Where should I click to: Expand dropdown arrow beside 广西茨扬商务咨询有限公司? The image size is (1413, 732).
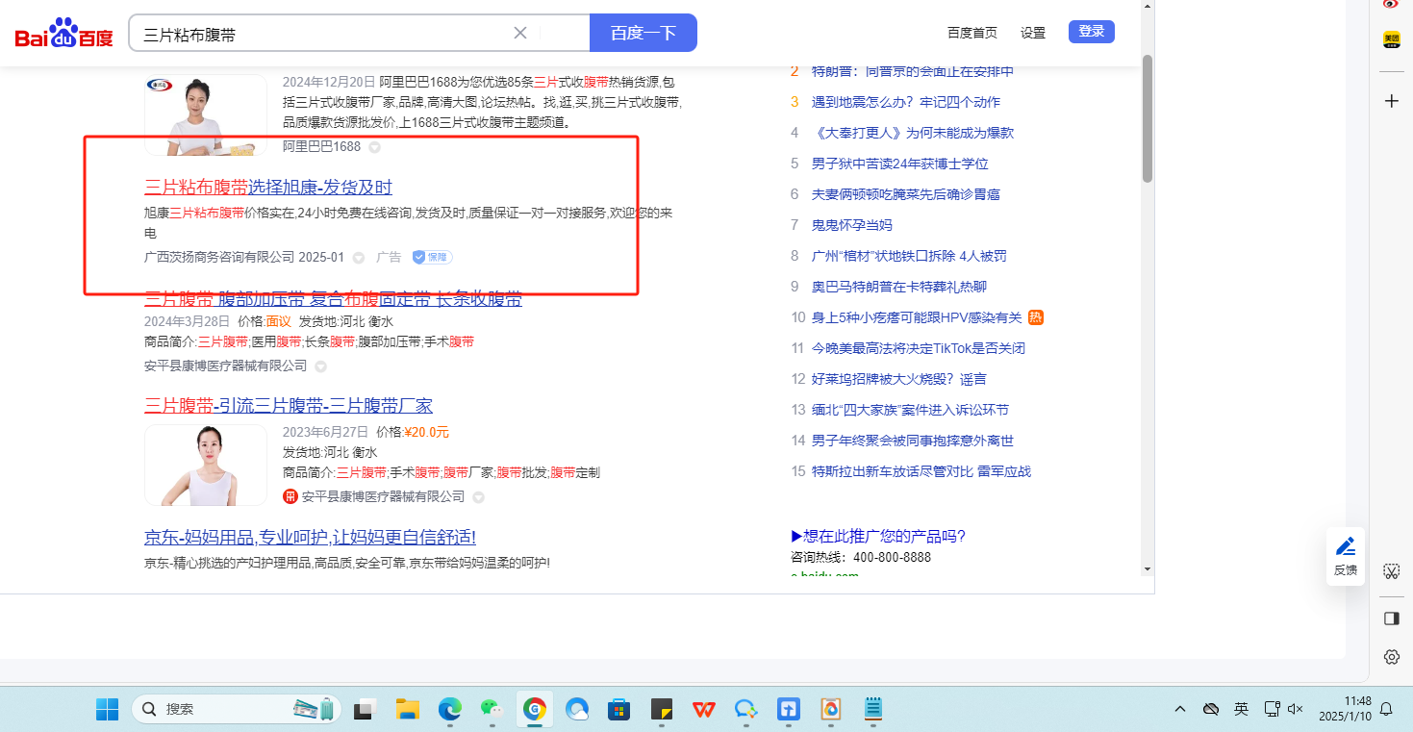tap(359, 258)
